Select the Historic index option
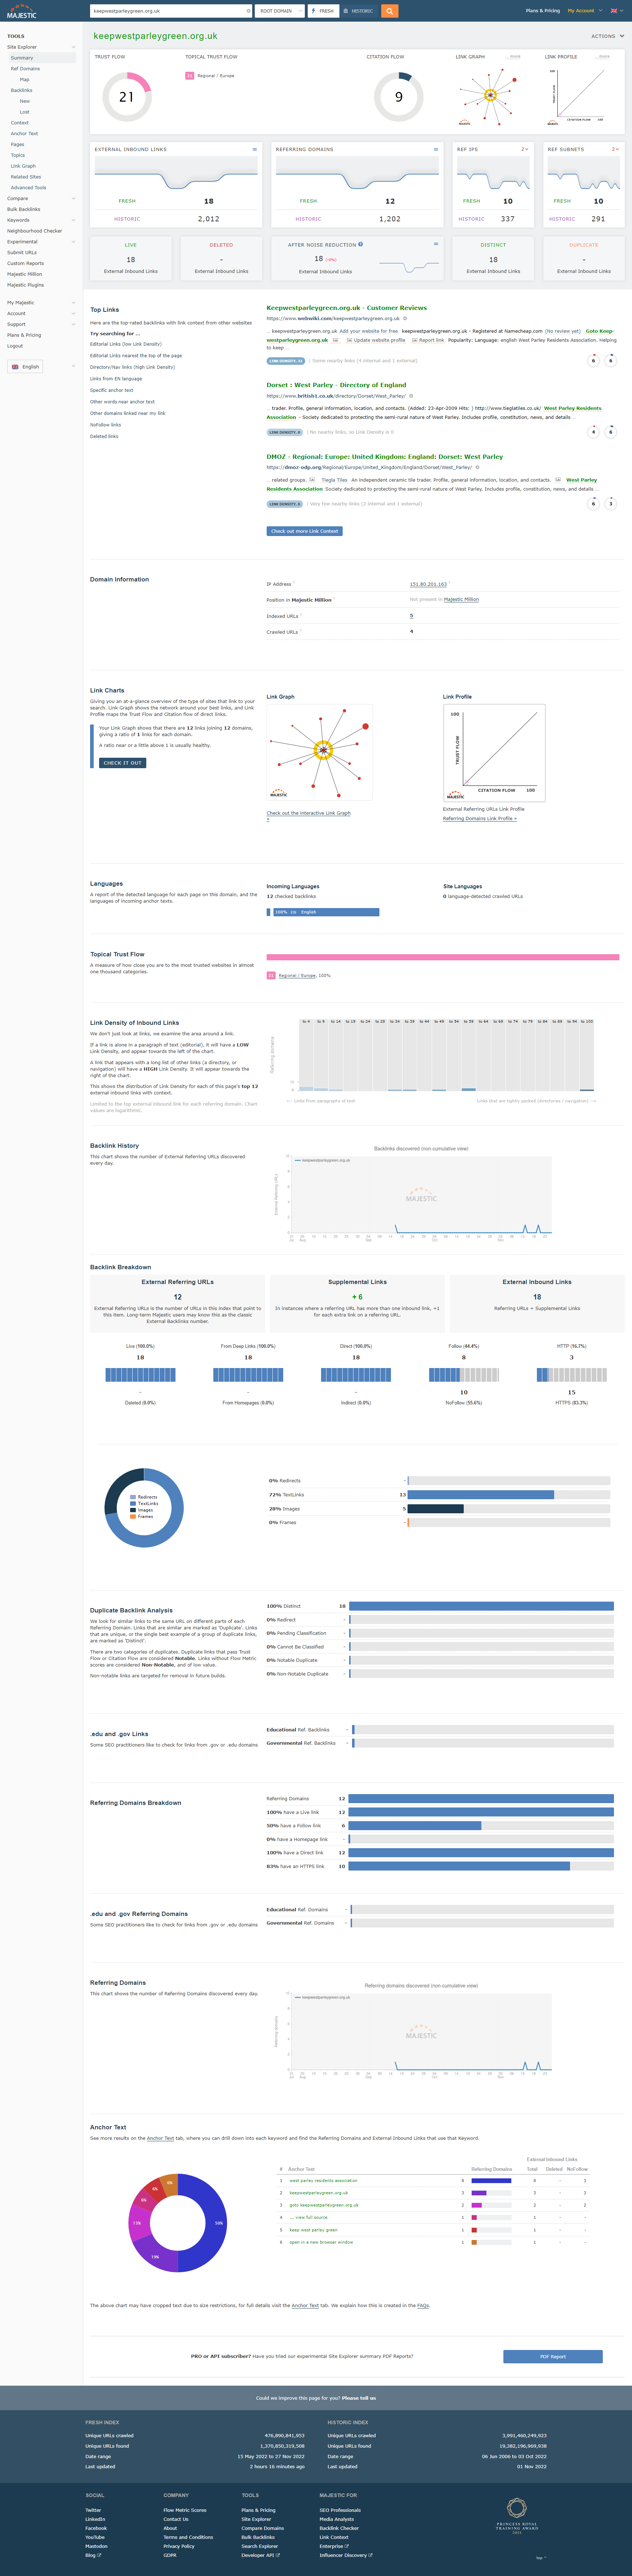Screen dimensions: 632x2576 click(x=358, y=11)
